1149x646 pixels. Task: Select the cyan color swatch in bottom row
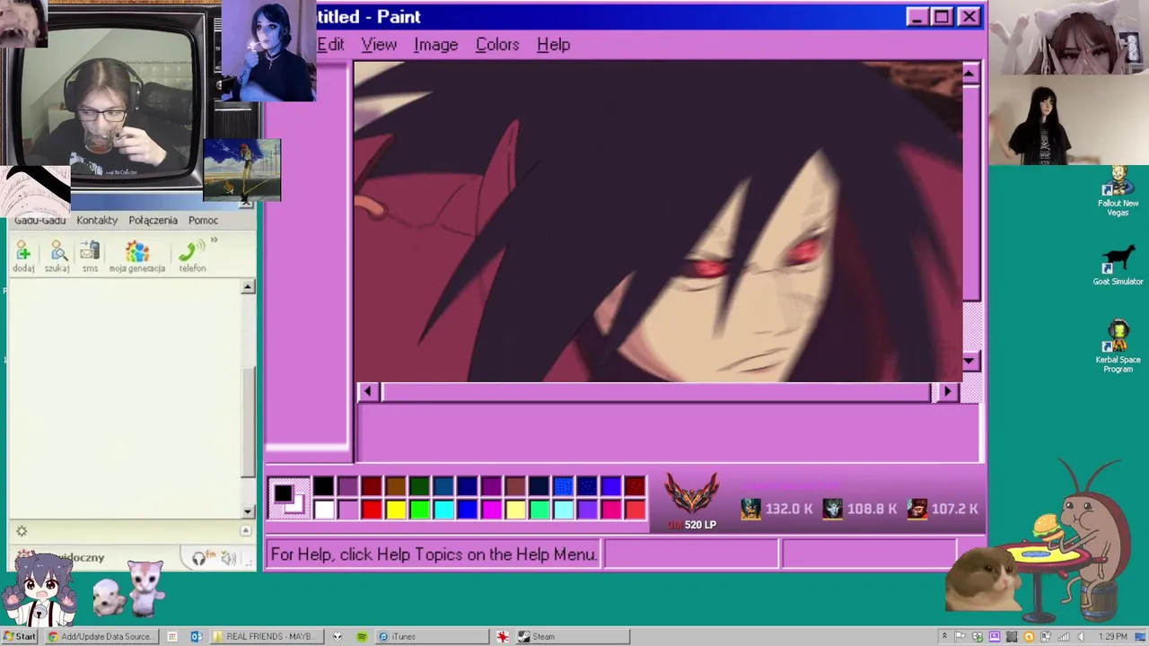point(443,510)
